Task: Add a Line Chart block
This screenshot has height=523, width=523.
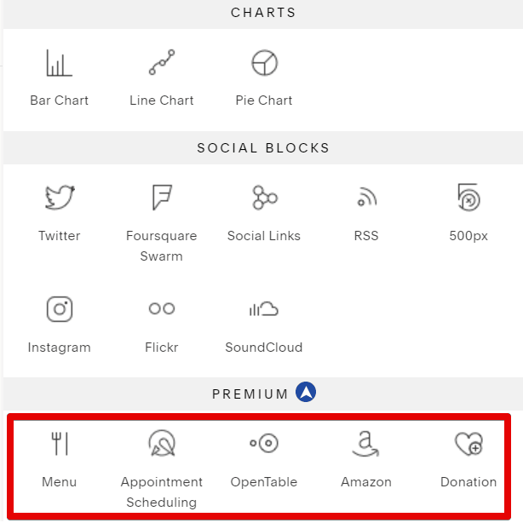Action: [x=162, y=77]
